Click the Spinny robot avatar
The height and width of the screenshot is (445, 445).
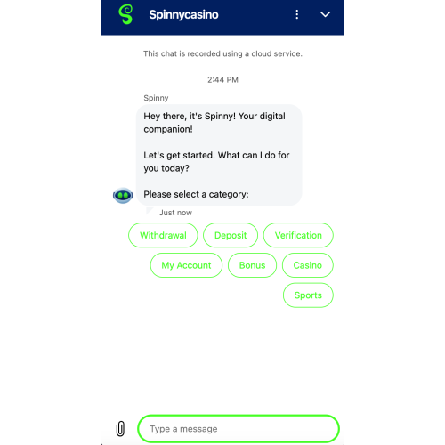[123, 195]
